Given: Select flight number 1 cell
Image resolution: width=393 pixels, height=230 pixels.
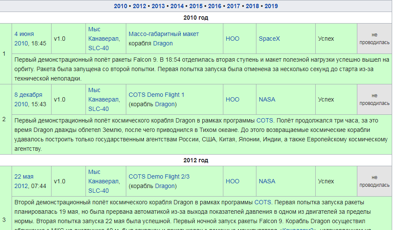Looking at the screenshot, I should (x=6, y=54).
